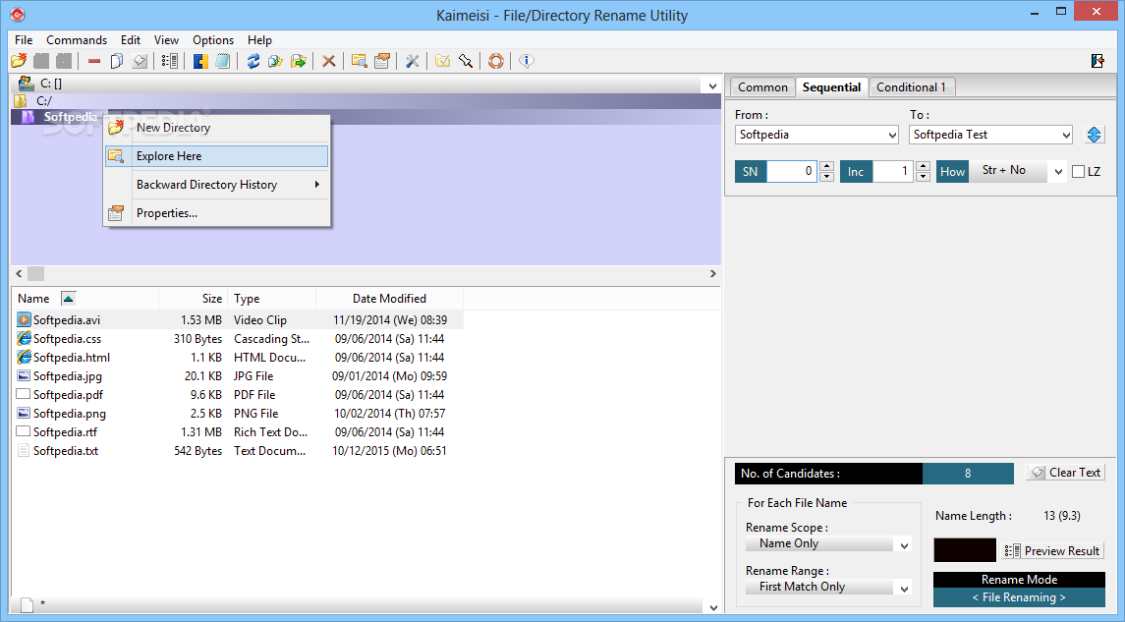1125x622 pixels.
Task: Click the folder checkmark toolbar icon
Action: [443, 61]
